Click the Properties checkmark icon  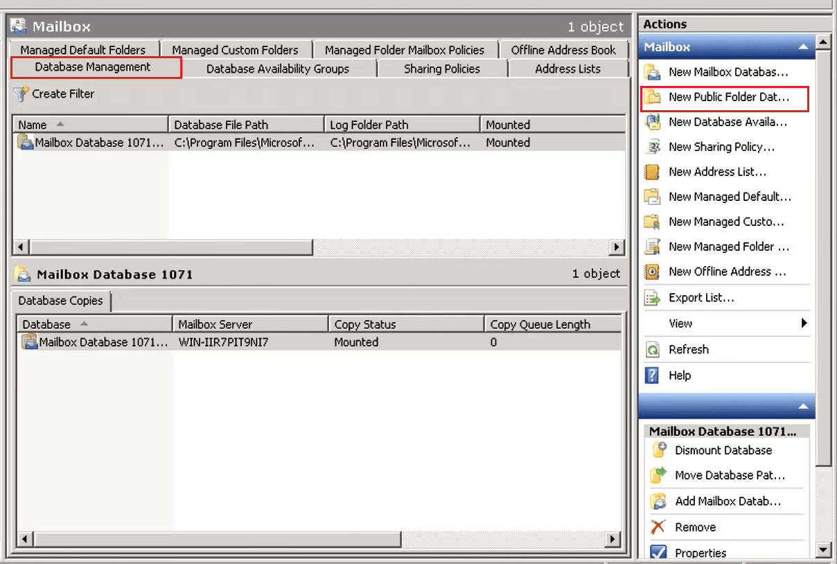point(658,553)
